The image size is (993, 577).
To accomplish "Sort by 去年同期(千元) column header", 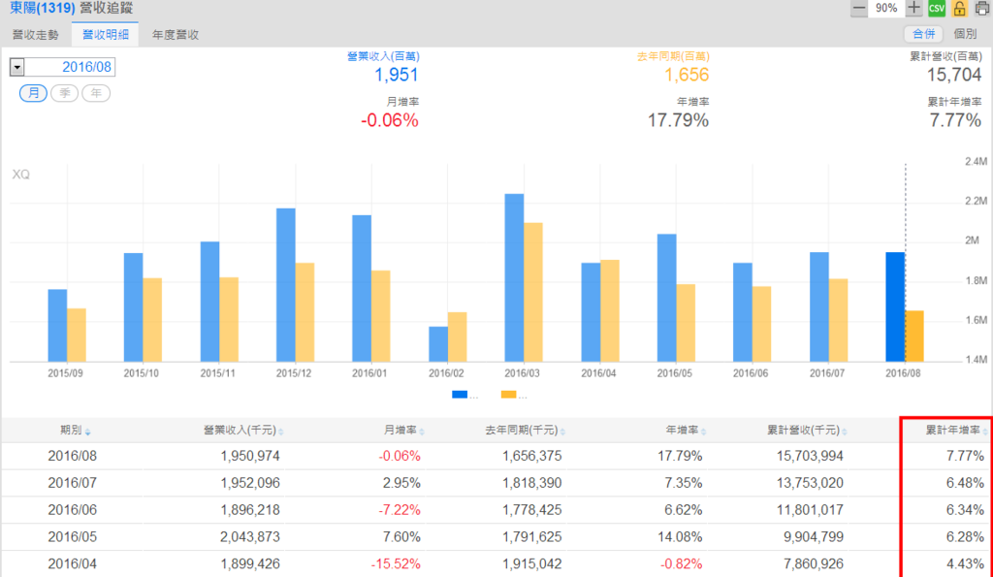I will [525, 431].
